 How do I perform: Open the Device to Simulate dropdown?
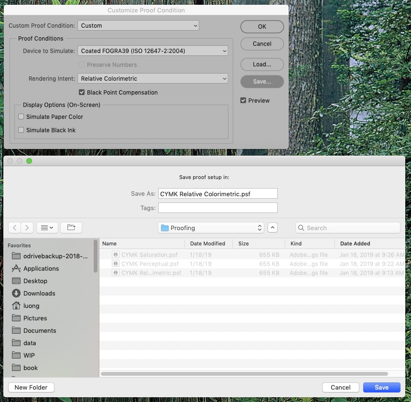coord(152,51)
